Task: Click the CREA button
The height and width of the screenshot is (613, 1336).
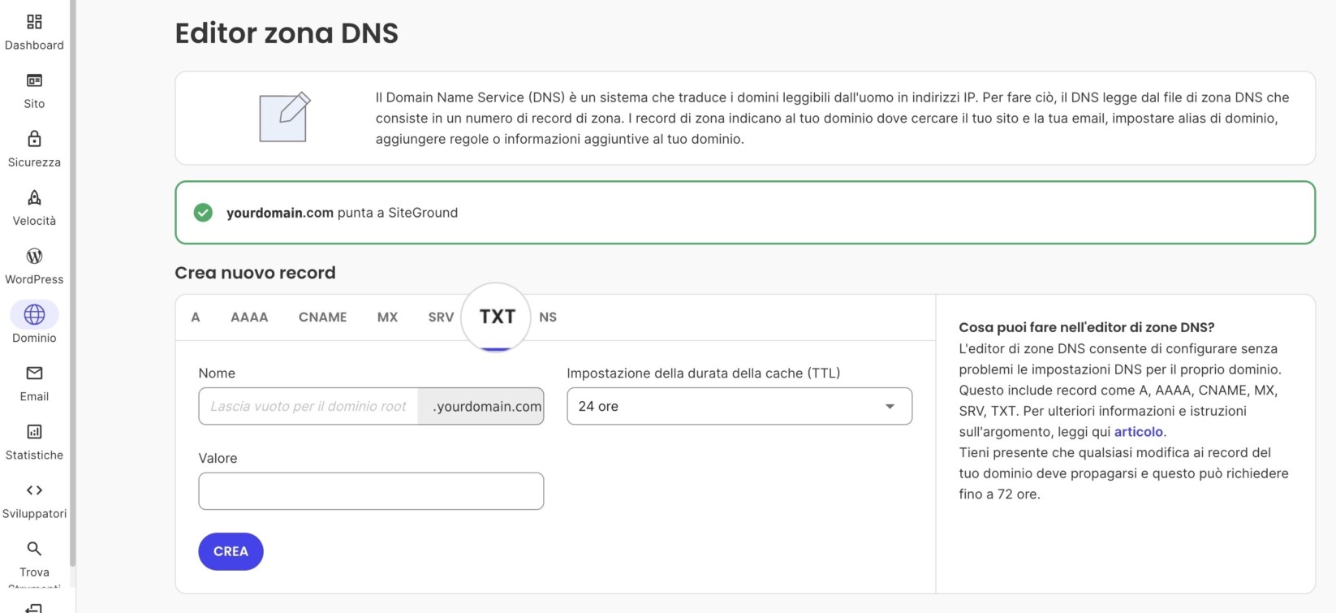Action: pyautogui.click(x=231, y=551)
